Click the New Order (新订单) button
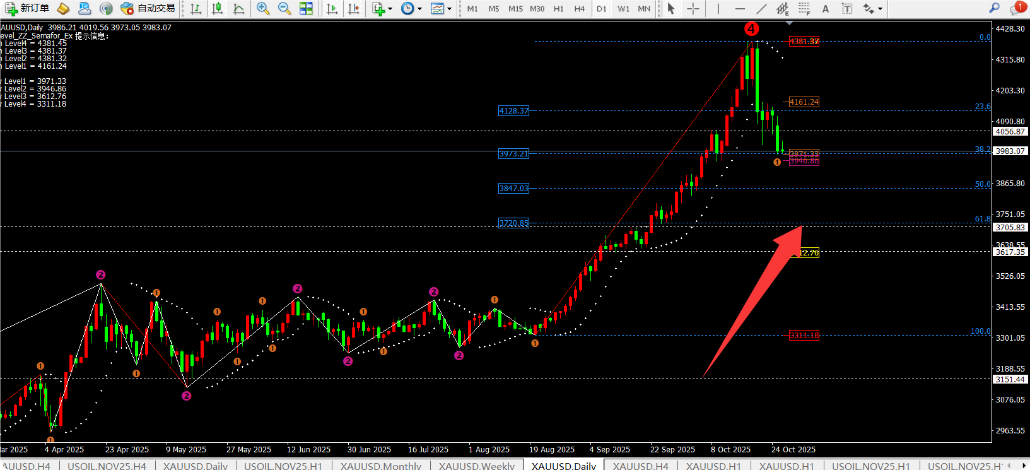1030x470 pixels. coord(27,8)
